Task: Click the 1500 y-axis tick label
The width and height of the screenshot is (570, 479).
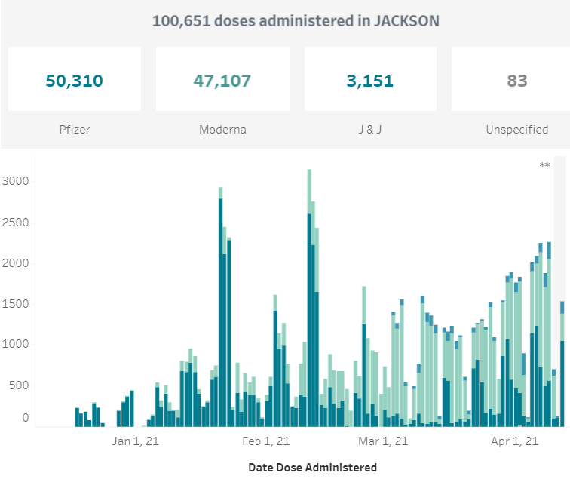Action: tap(15, 304)
